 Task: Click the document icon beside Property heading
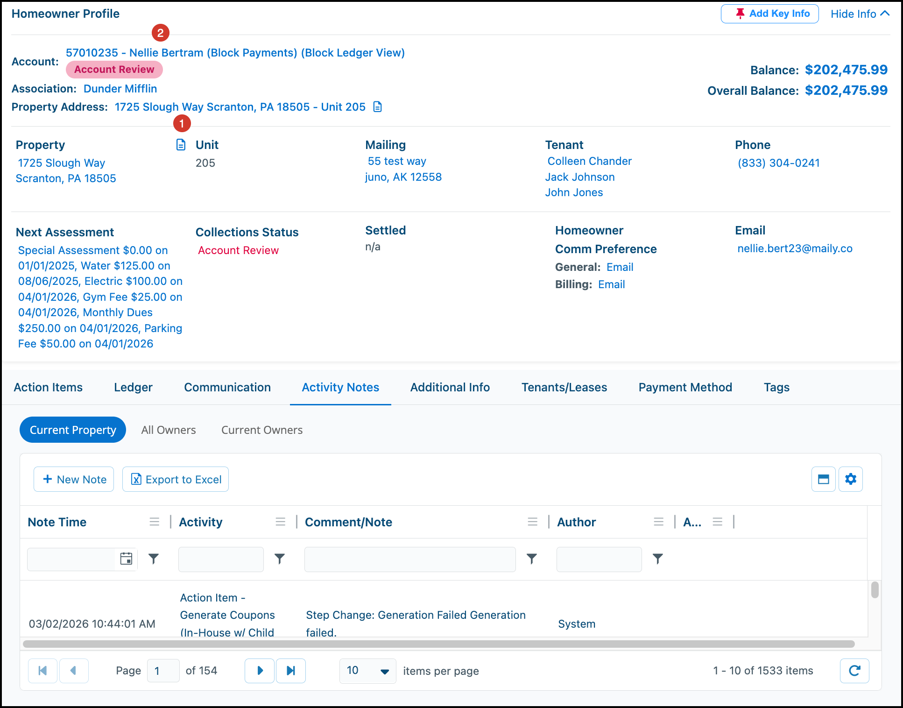pos(181,145)
